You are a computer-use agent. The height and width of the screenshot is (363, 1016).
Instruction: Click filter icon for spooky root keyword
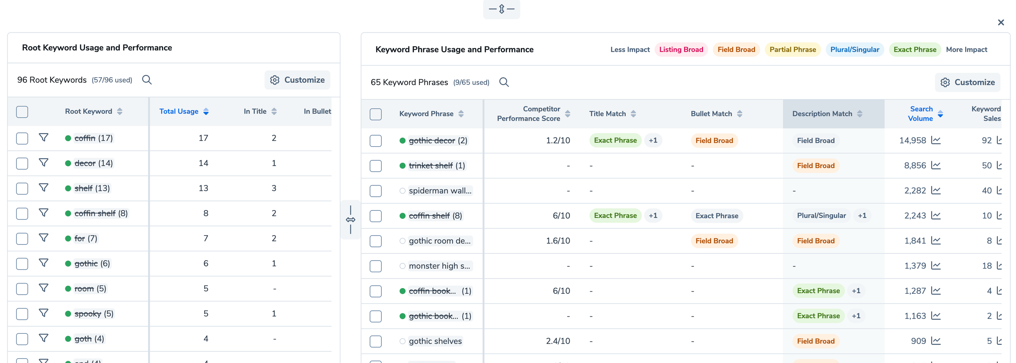[43, 313]
